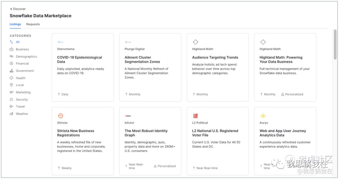Viewport: 339px width, 179px height.
Task: Click the CATEGORIES heading
Action: [x=20, y=36]
